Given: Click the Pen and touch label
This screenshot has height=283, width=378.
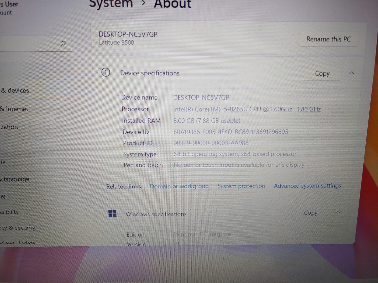Looking at the screenshot, I should 143,165.
